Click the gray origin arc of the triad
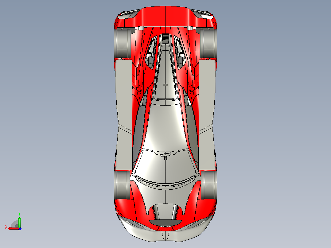This screenshot has width=331, height=248. click(15, 224)
